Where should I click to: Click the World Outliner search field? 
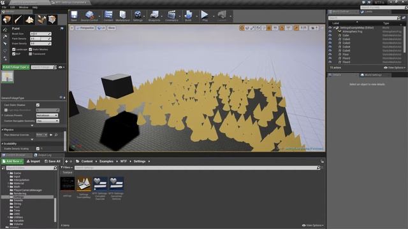click(x=364, y=18)
